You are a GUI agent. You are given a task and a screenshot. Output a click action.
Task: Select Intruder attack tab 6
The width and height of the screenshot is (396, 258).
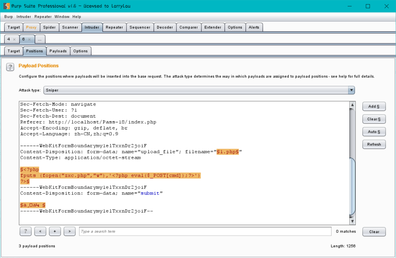(24, 39)
